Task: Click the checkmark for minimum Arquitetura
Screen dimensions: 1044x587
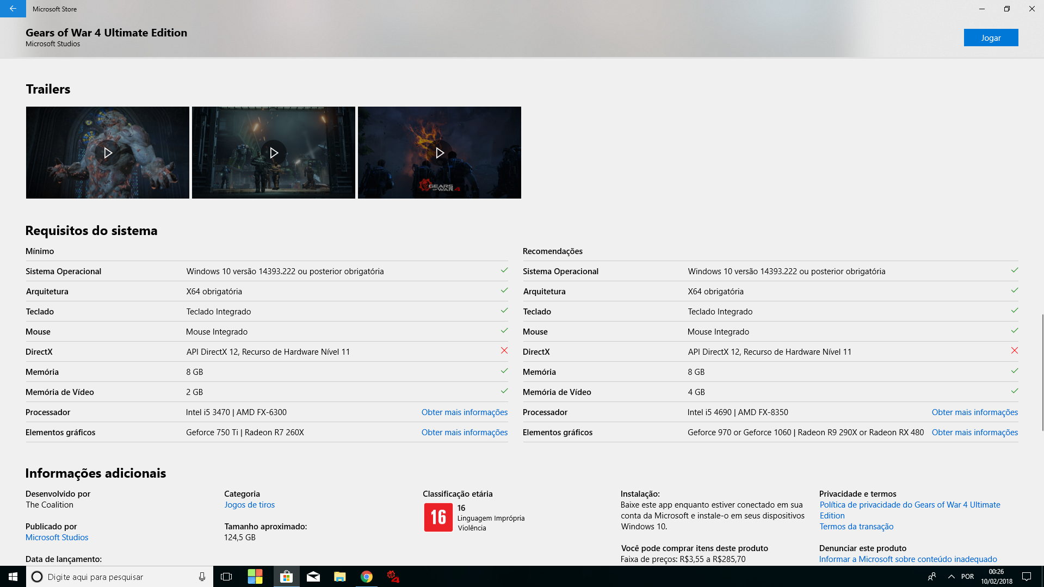Action: pyautogui.click(x=504, y=291)
